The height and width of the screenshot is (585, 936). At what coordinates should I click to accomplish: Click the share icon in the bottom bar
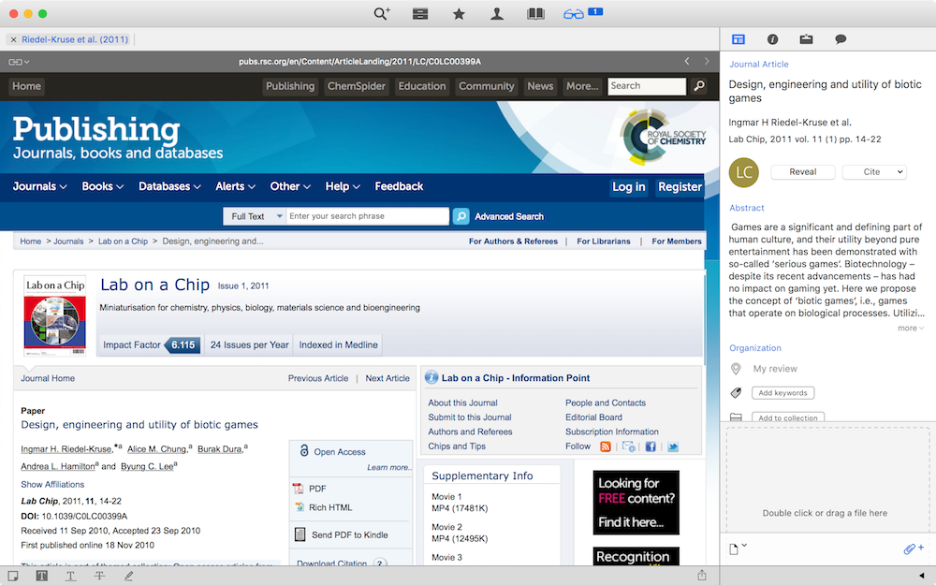click(x=702, y=576)
